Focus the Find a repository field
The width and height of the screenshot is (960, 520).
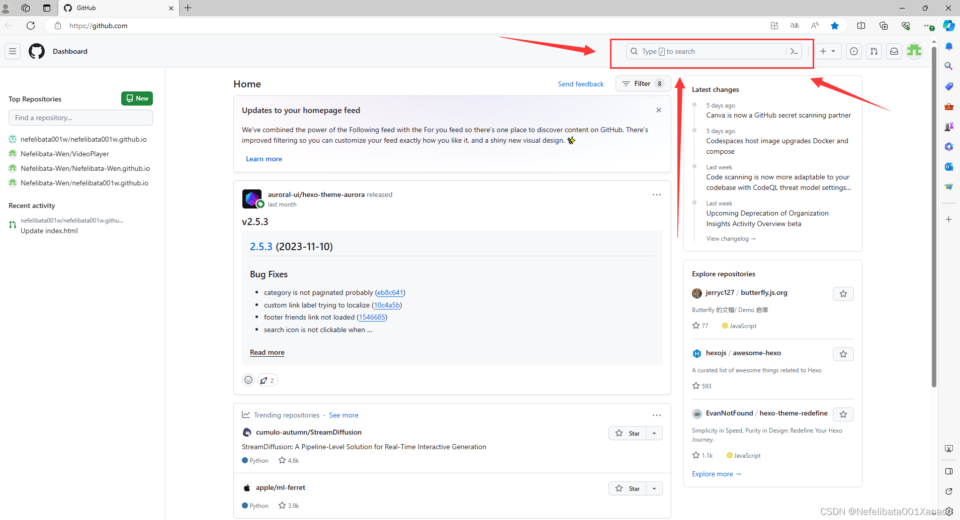tap(80, 118)
